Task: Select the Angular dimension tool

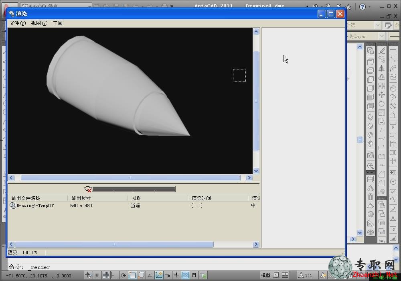Action: 393,115
